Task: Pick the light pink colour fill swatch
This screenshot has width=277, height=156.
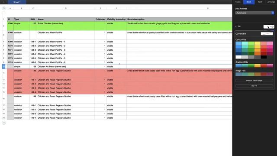Action: click(x=270, y=43)
